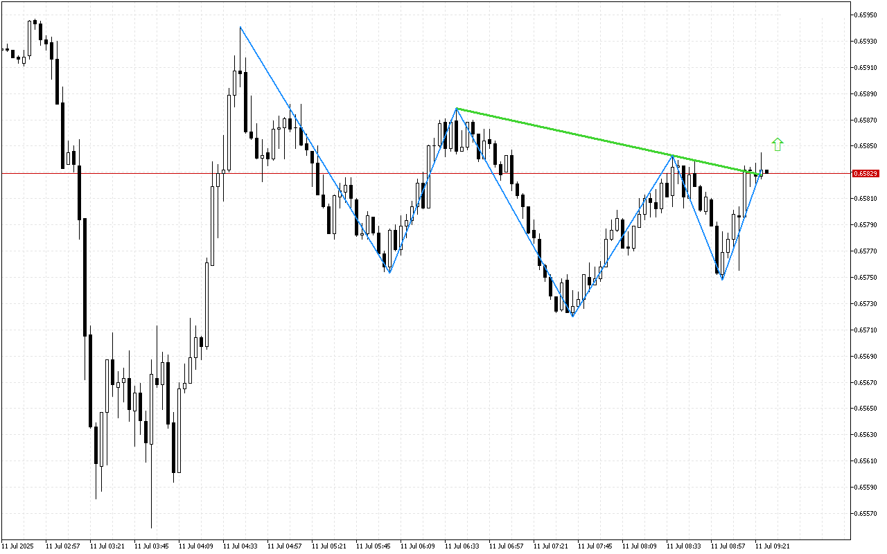Select the red 0.65829 current price label
This screenshot has width=887, height=554.
[866, 173]
